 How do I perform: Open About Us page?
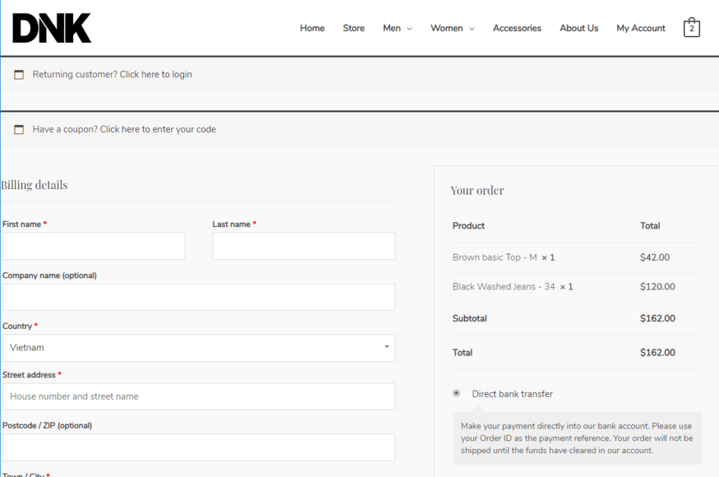(579, 28)
